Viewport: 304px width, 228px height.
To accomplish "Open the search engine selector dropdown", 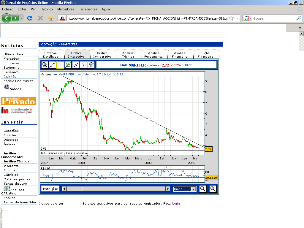I will tap(250, 18).
